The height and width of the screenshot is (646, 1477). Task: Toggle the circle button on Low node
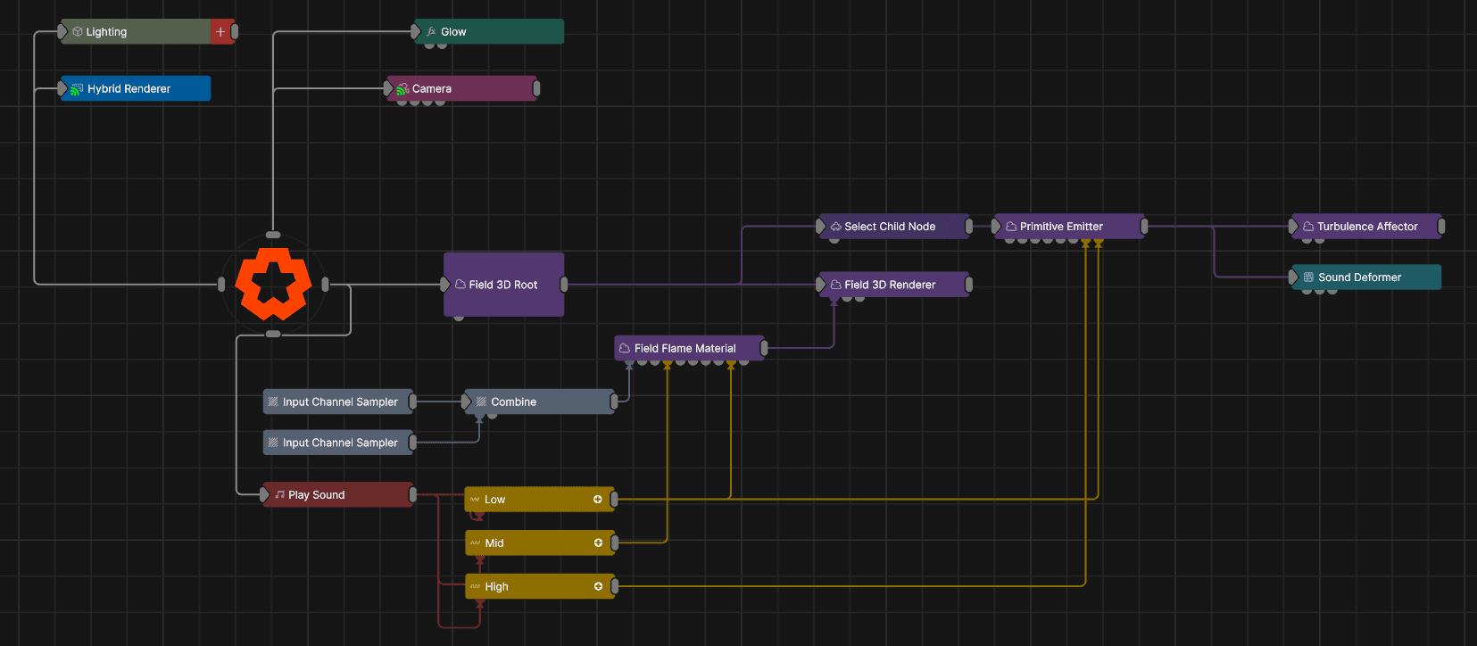click(598, 500)
